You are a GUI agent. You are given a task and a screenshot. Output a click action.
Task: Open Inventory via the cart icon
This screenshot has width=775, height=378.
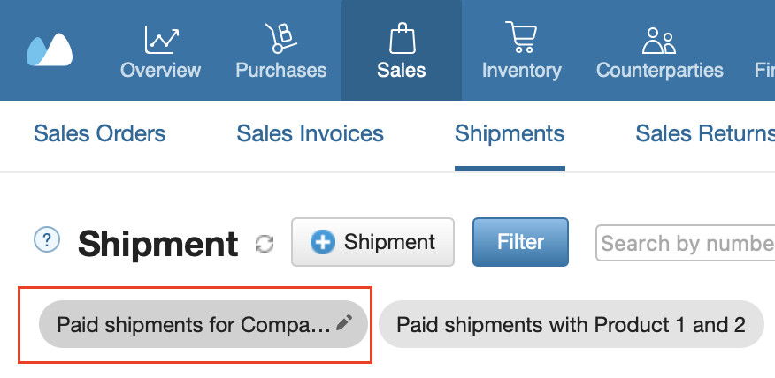[x=521, y=37]
